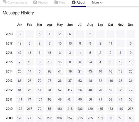The image size is (139, 122).
Task: Click January 2016 cell showing 49
Action: [20, 53]
